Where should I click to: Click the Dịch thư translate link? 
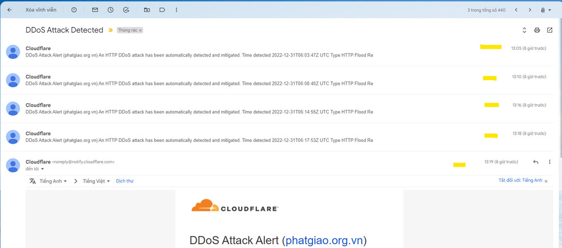pyautogui.click(x=125, y=181)
